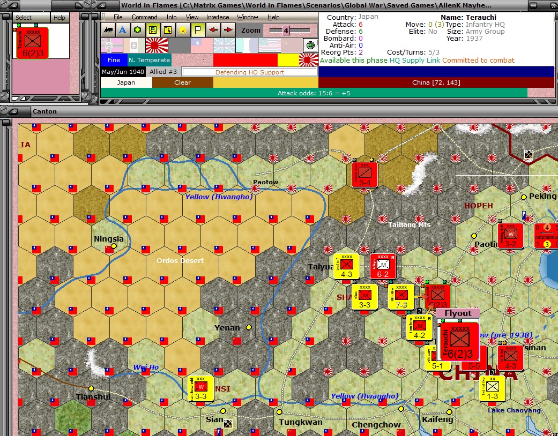Click the Terauchi unit in the Select panel
The width and height of the screenshot is (558, 436).
[32, 43]
